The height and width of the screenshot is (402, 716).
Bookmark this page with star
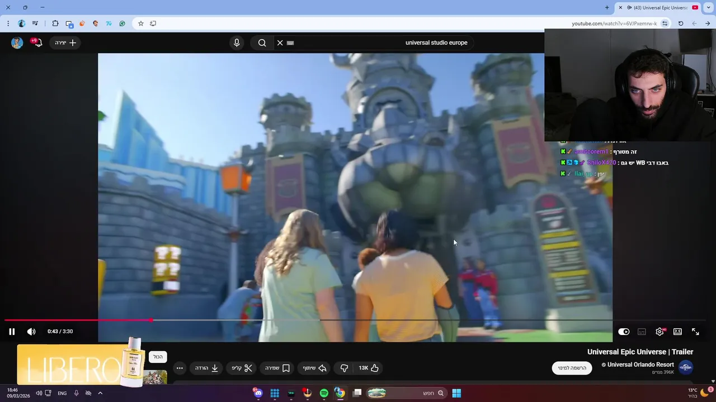coord(140,23)
